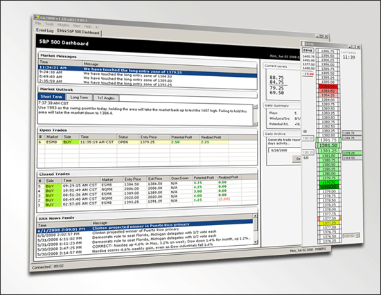Image resolution: width=381 pixels, height=295 pixels.
Task: Click the 1388.75 level marker beside ladder
Action: (352, 133)
